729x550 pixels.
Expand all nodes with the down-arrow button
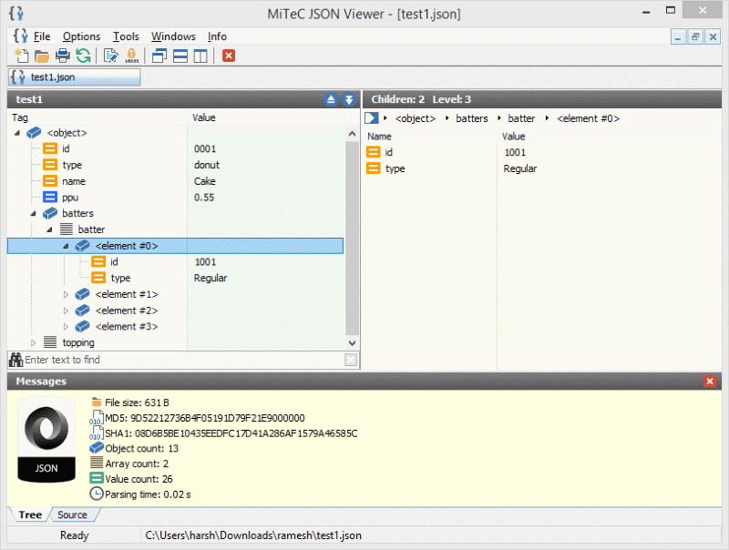tap(349, 99)
